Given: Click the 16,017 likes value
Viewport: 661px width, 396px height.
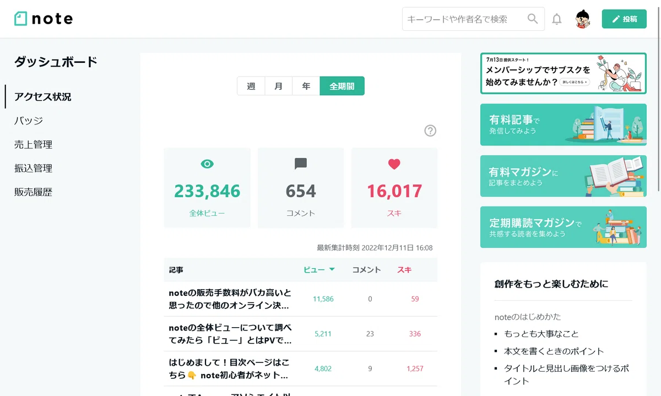Looking at the screenshot, I should tap(394, 191).
